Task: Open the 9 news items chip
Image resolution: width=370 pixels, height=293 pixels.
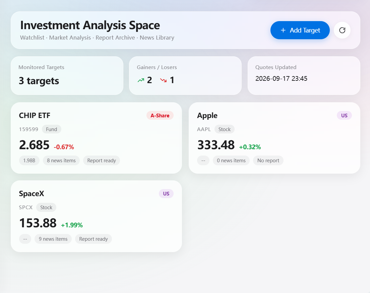Action: [53, 239]
